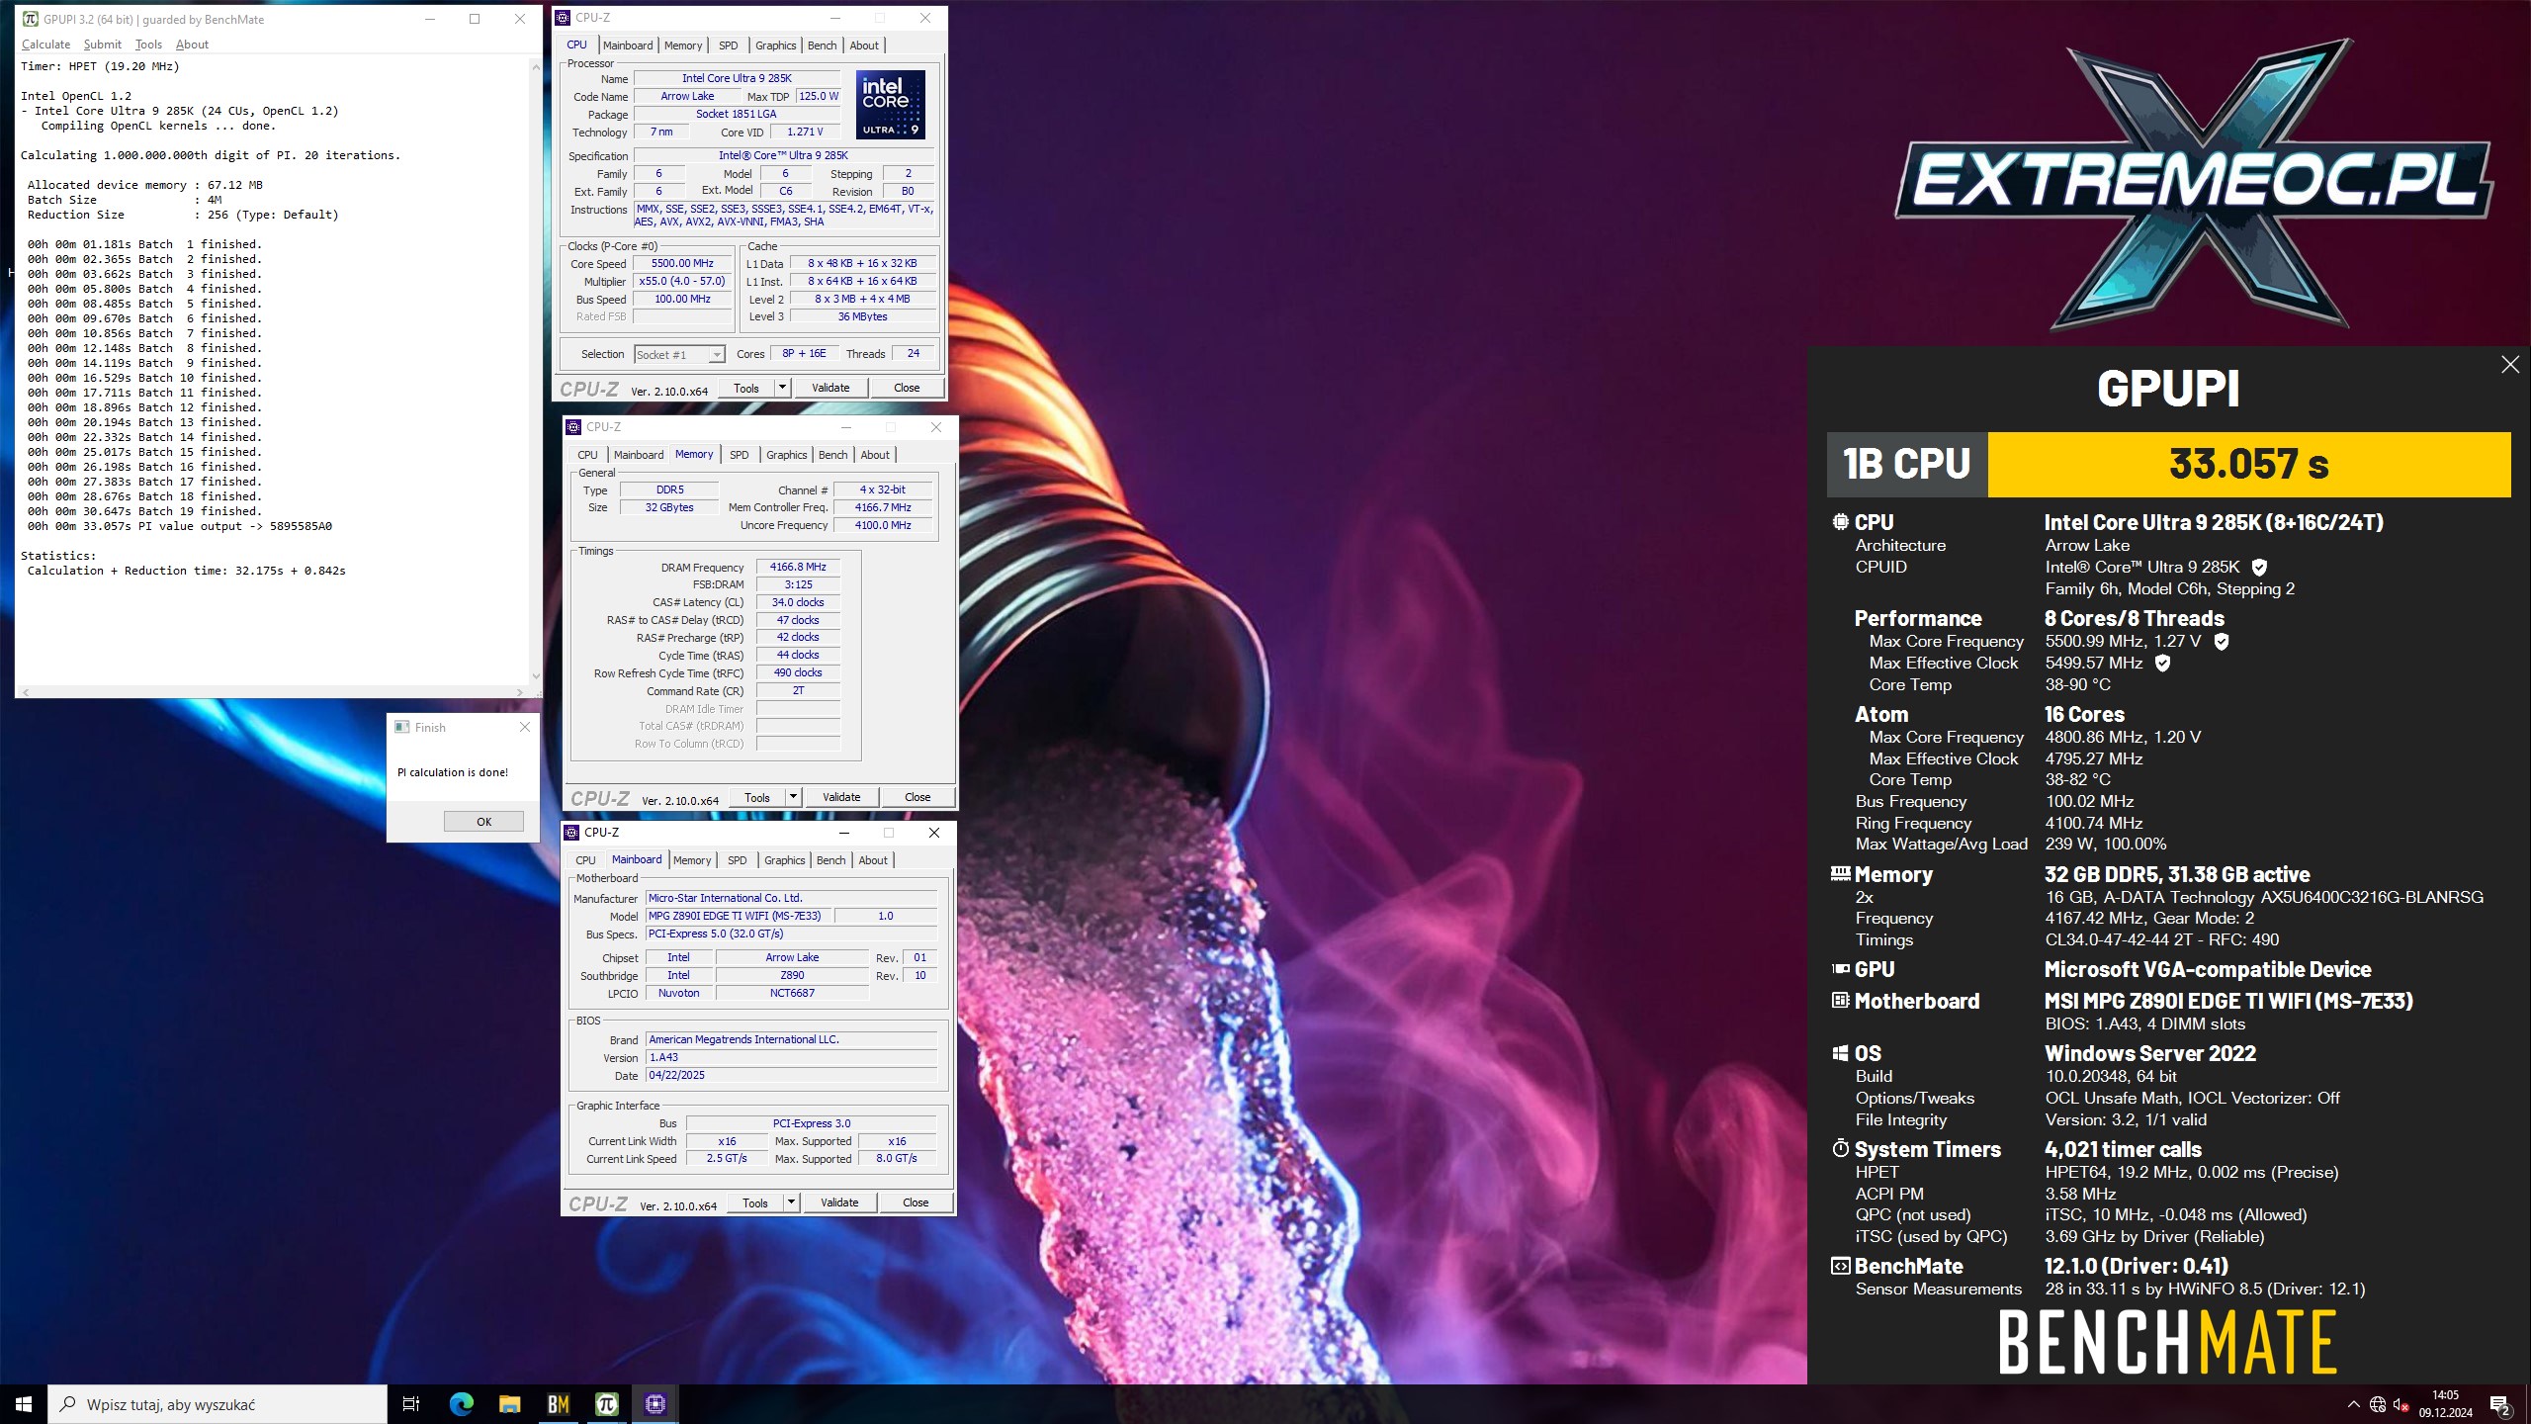The width and height of the screenshot is (2531, 1424).
Task: Click the BenchMate version icon
Action: 1840,1267
